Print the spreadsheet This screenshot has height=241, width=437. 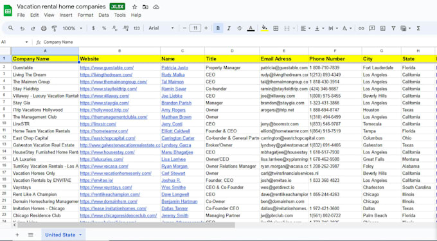point(44,28)
